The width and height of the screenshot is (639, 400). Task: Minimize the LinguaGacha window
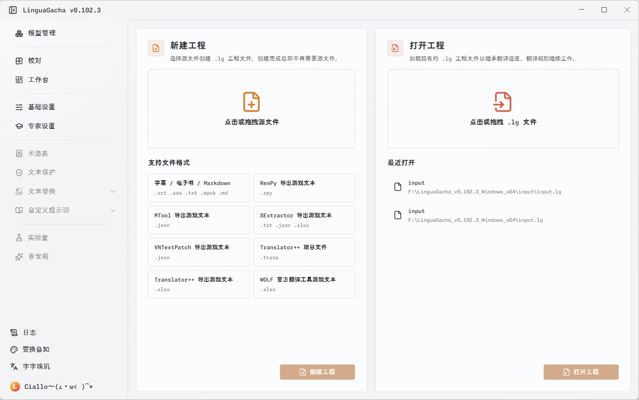click(x=582, y=10)
